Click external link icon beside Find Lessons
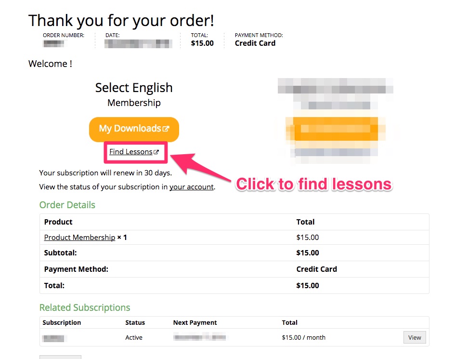455x359 pixels. pyautogui.click(x=156, y=152)
